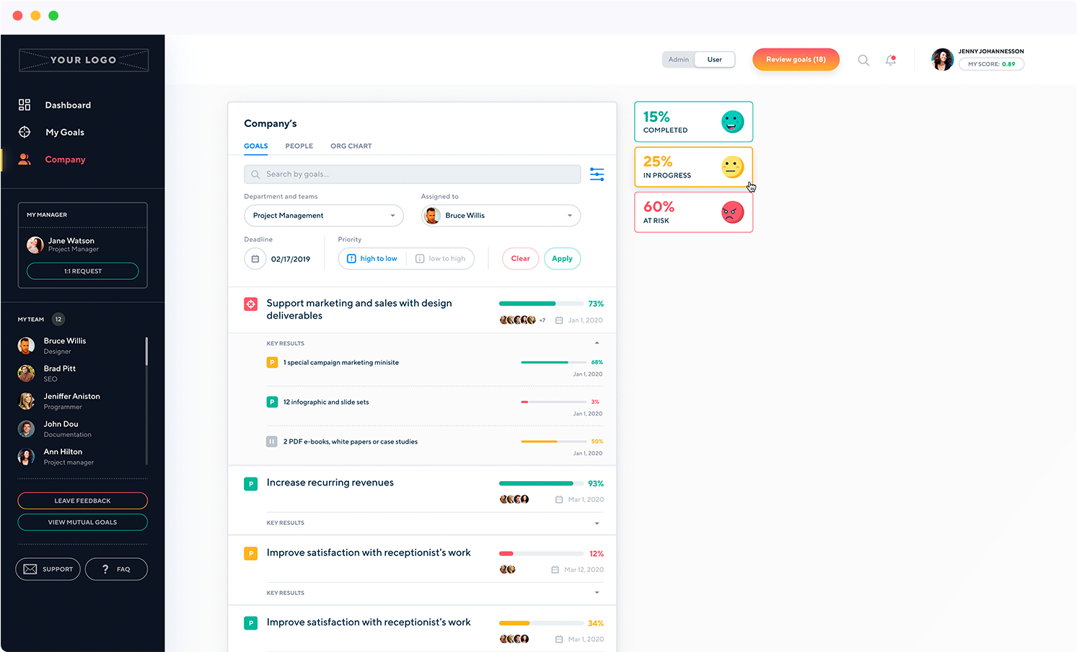Click 'My Score: 0.89' badge
The height and width of the screenshot is (652, 1077).
pyautogui.click(x=991, y=64)
